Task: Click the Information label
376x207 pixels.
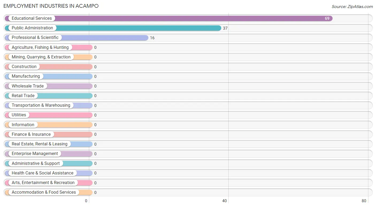Action: pyautogui.click(x=23, y=125)
